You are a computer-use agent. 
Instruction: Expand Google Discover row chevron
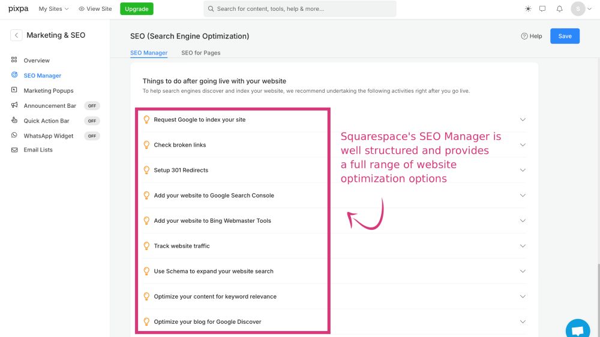coord(523,321)
